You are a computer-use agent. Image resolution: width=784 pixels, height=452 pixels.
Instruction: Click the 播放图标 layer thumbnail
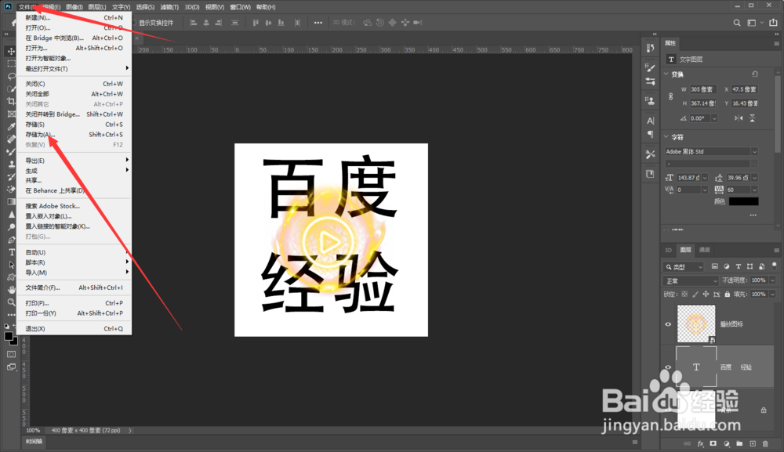click(x=696, y=324)
